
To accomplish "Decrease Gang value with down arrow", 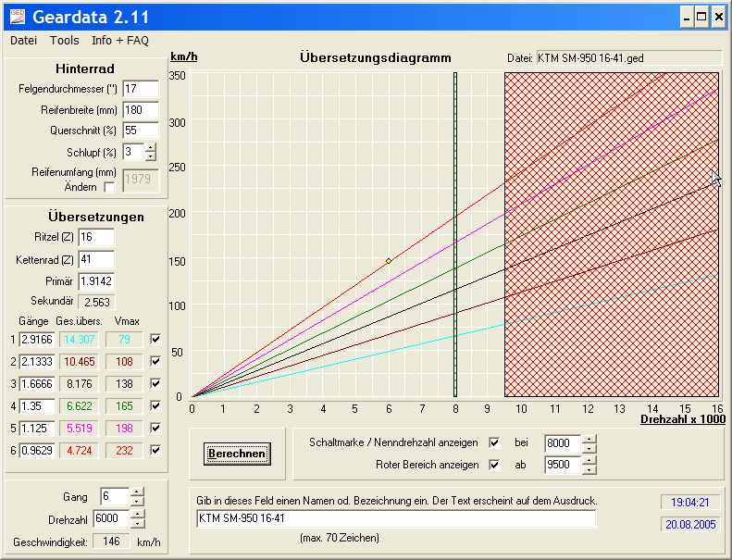I will pyautogui.click(x=137, y=501).
